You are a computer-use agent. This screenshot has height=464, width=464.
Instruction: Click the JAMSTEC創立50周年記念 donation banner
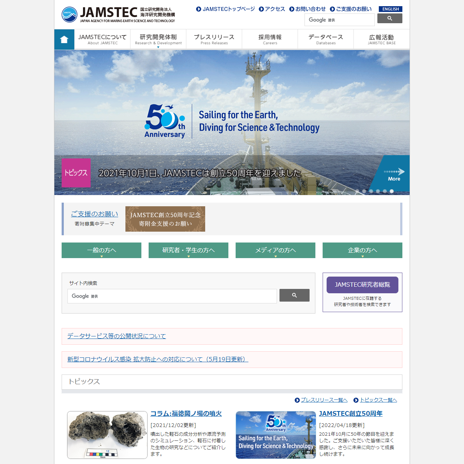[165, 219]
